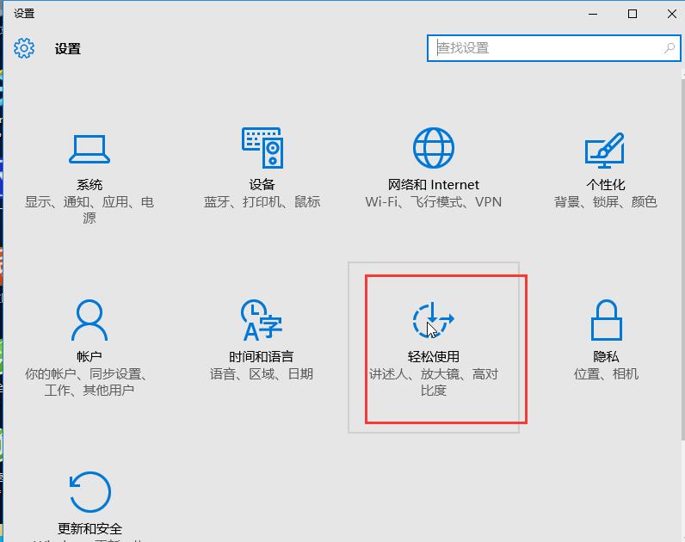685x542 pixels.
Task: Click the 网络和 Internet globe icon
Action: [x=434, y=149]
